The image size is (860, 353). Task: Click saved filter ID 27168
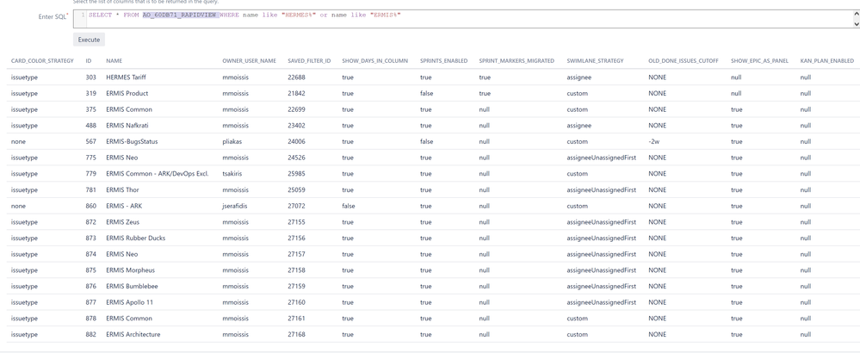click(x=296, y=334)
